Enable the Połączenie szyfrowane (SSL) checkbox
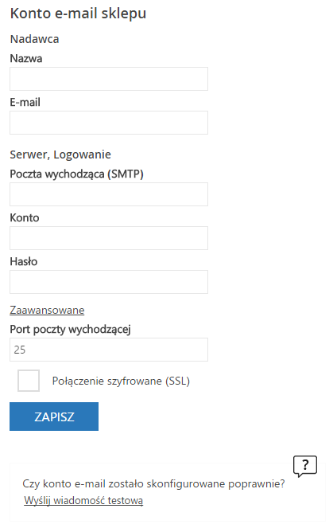 pos(29,381)
